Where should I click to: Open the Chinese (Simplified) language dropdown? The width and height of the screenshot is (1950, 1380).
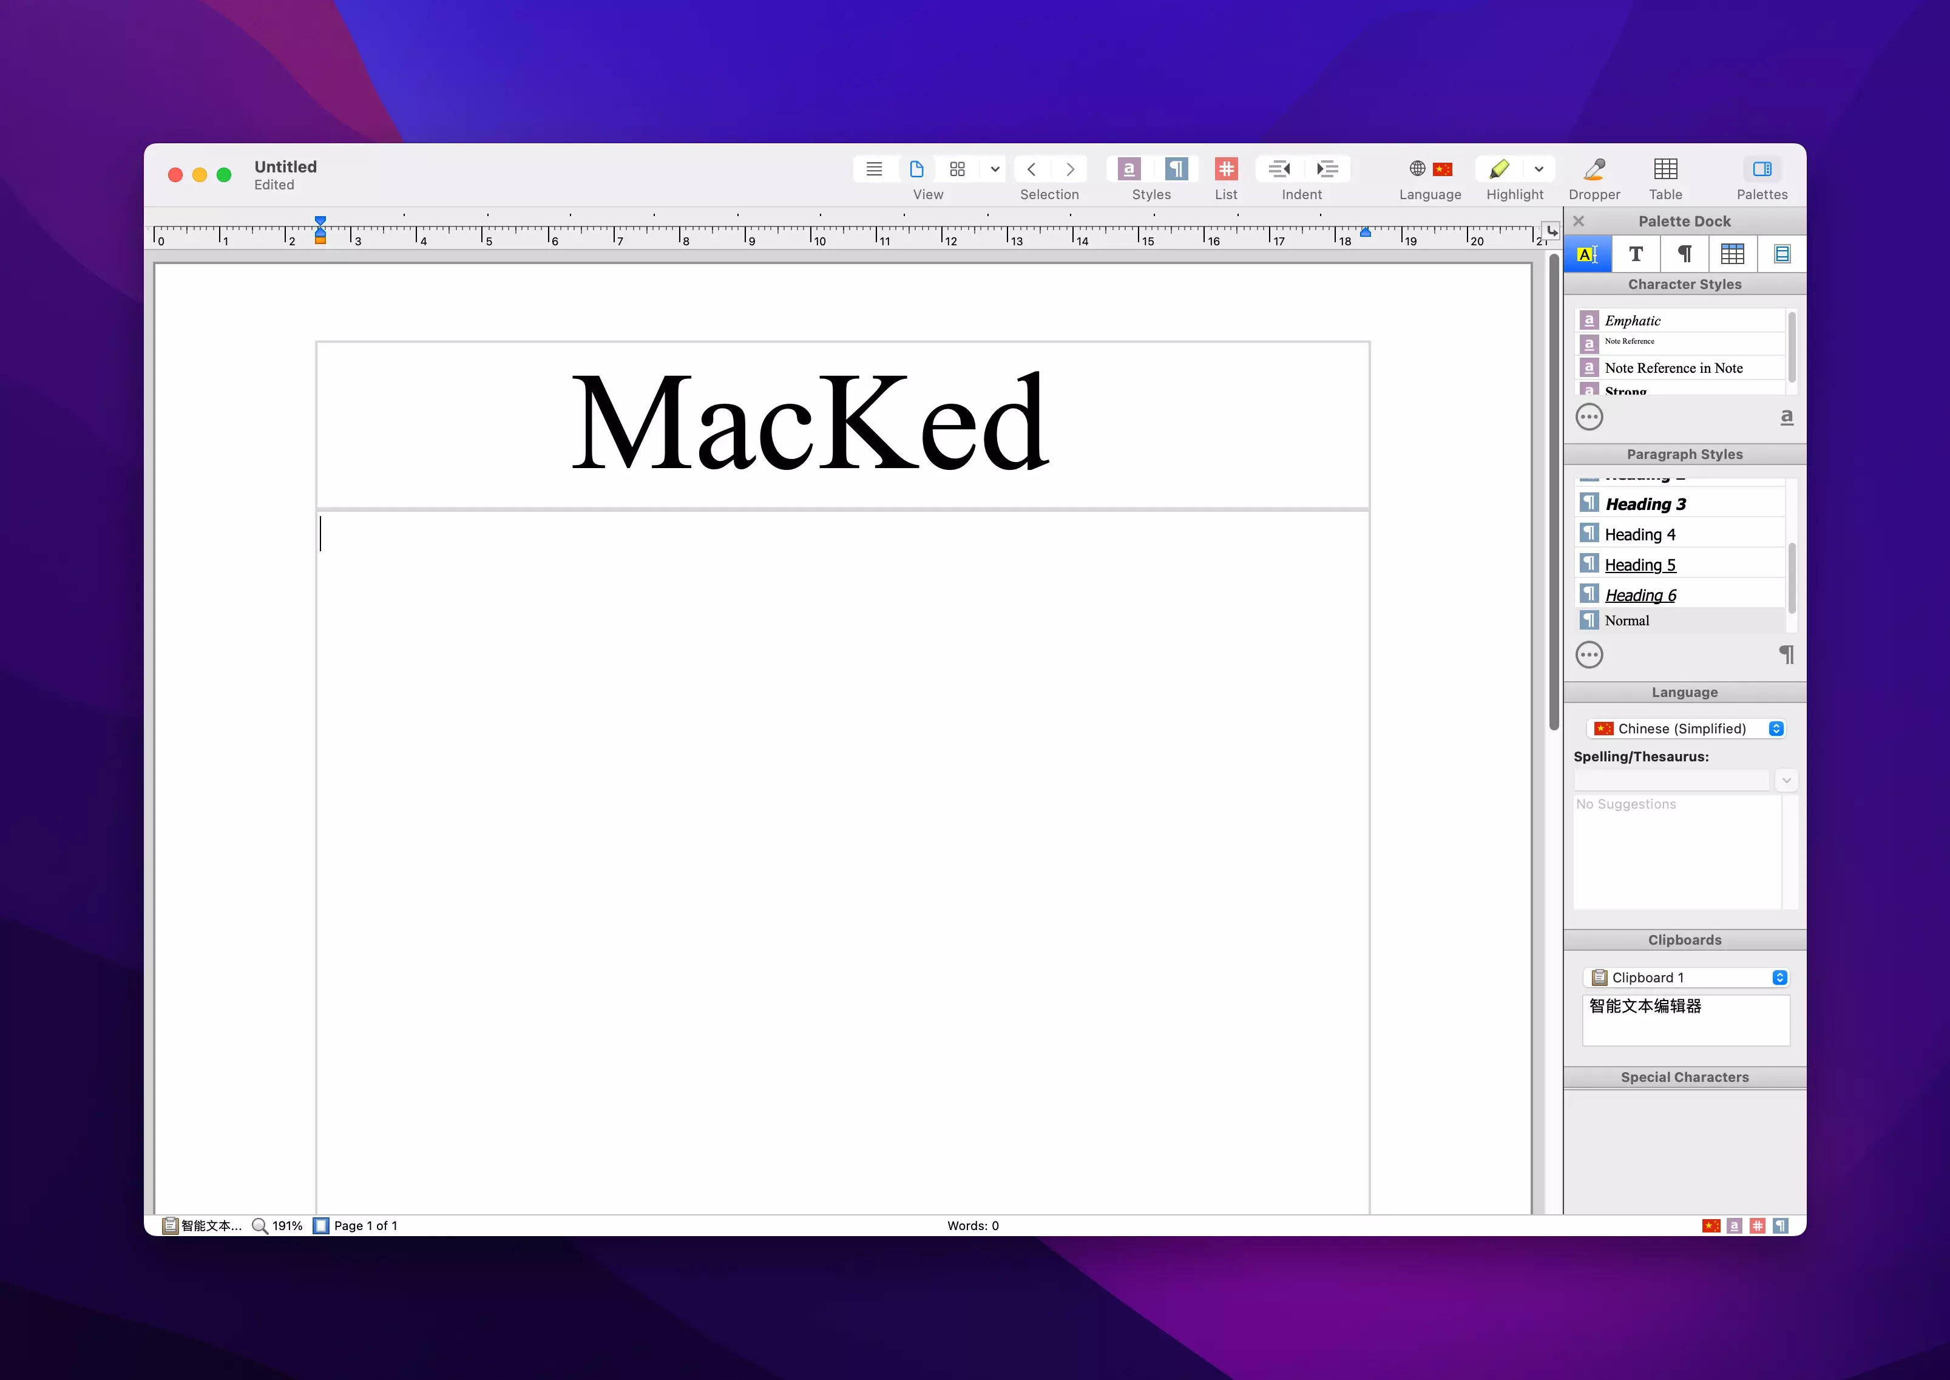click(x=1685, y=728)
